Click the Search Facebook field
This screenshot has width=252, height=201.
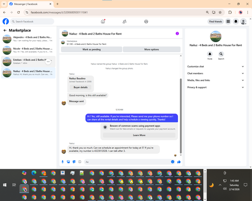[x=32, y=22]
